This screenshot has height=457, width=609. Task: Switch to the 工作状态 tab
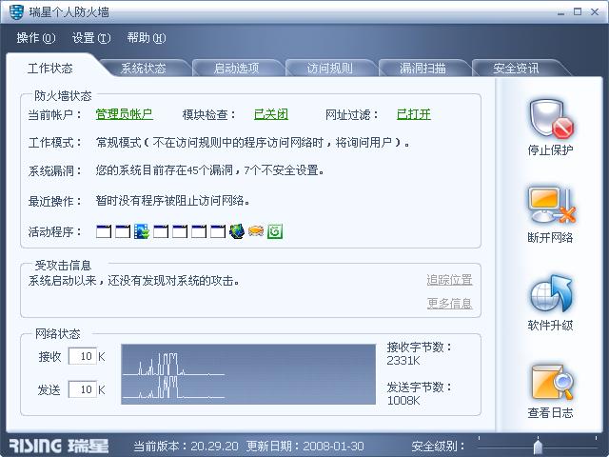coord(50,68)
